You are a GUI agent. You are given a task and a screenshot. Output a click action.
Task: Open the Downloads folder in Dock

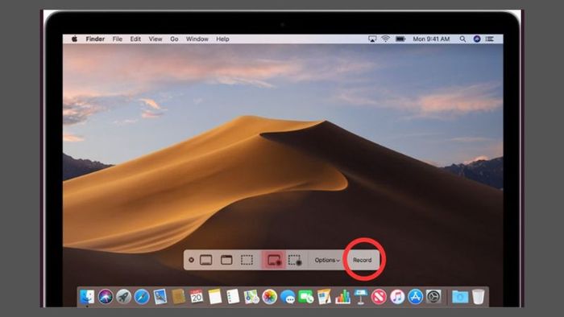(x=460, y=297)
